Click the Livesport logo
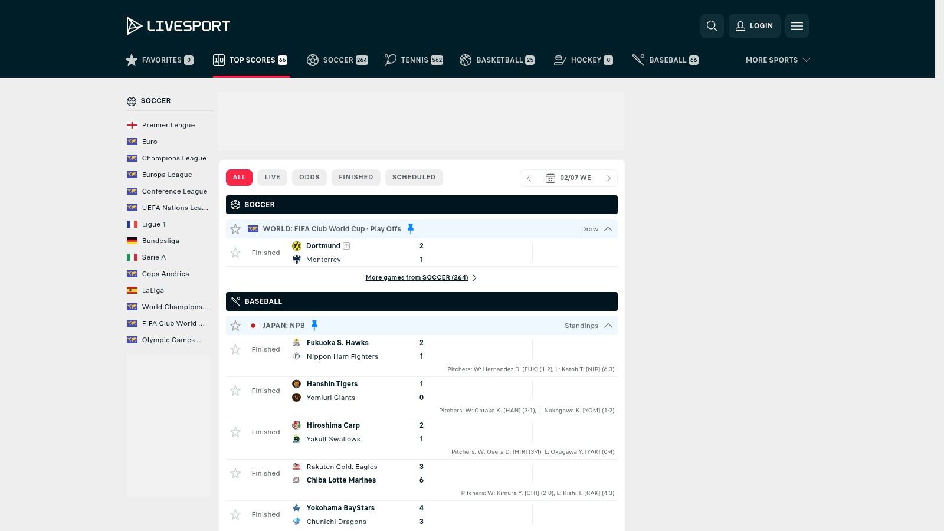The height and width of the screenshot is (531, 944). (x=178, y=25)
